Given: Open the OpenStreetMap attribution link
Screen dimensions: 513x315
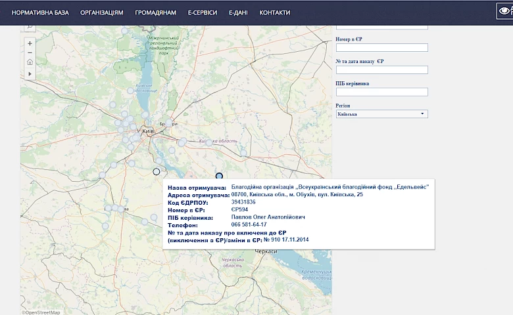Looking at the screenshot, I should tap(41, 312).
